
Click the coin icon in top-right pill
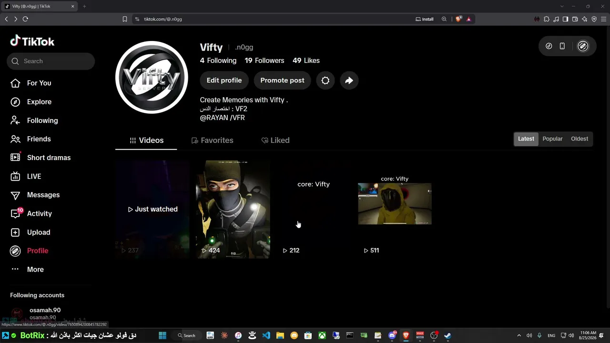549,46
